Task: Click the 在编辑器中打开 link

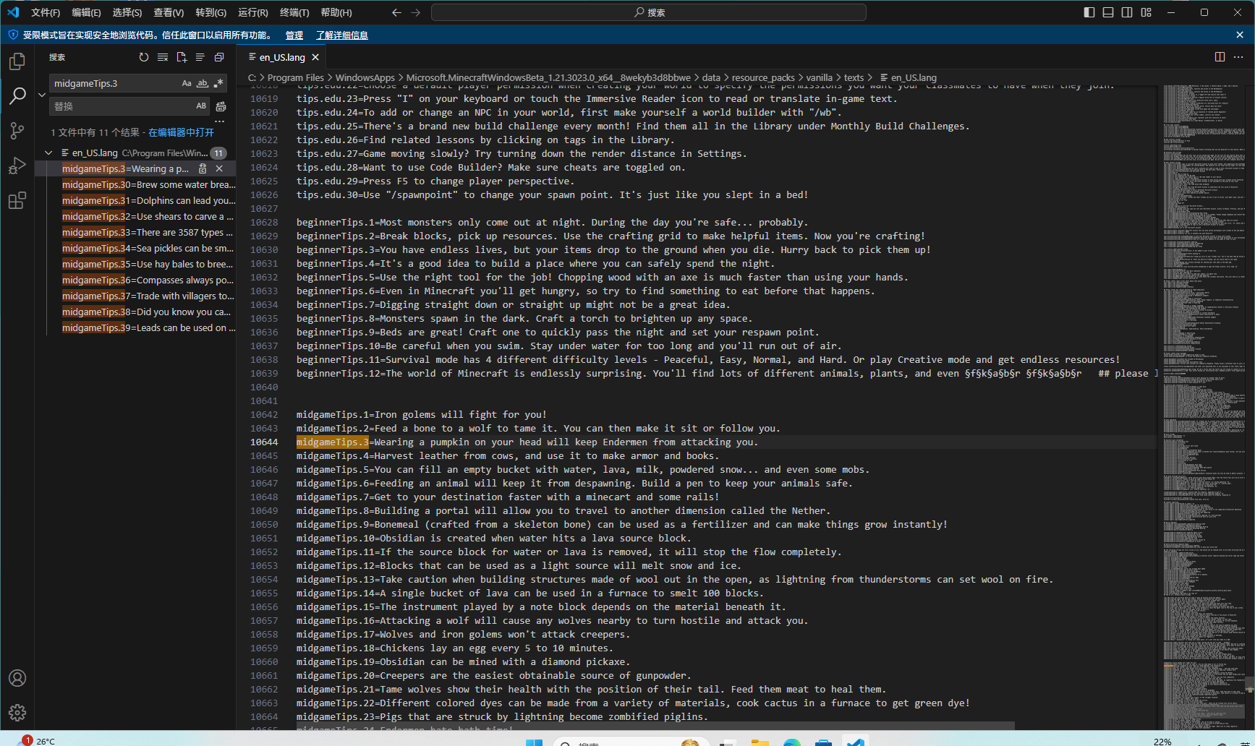Action: click(181, 132)
